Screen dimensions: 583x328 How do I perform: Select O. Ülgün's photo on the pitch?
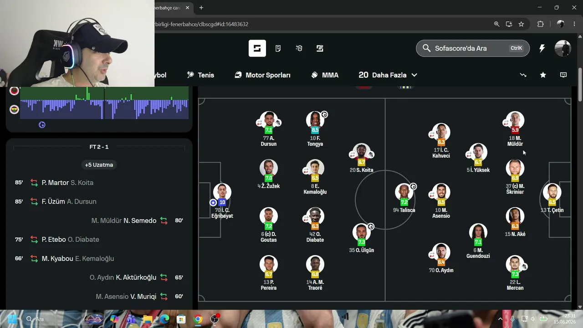tap(362, 232)
